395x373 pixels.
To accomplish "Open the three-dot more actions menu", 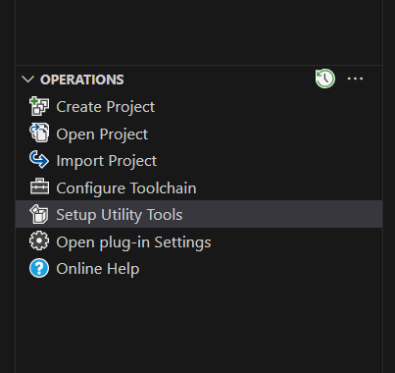I will tap(355, 79).
